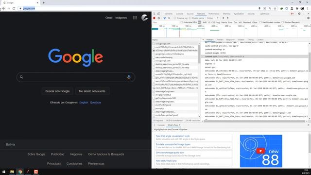Screen dimensions: 311x175
Task: Switch Google language to English
Action: pyautogui.click(x=84, y=103)
